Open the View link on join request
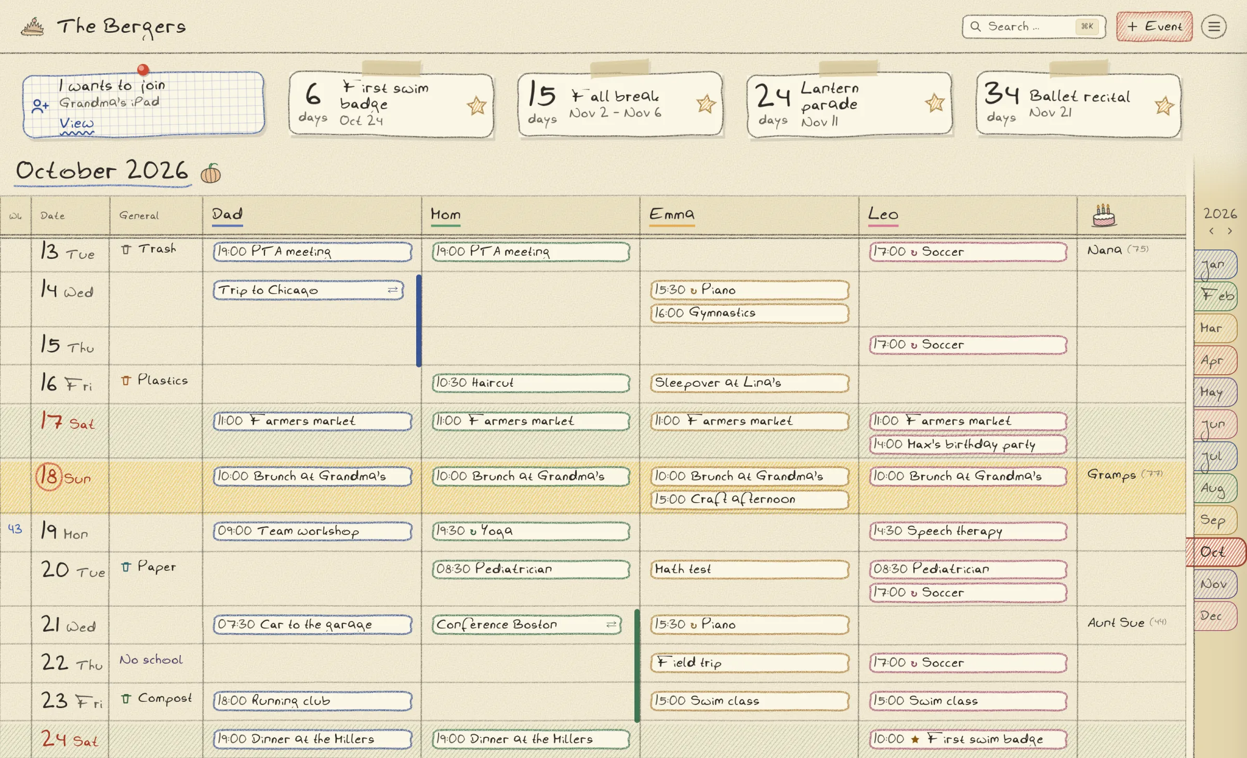This screenshot has width=1247, height=758. pos(76,124)
